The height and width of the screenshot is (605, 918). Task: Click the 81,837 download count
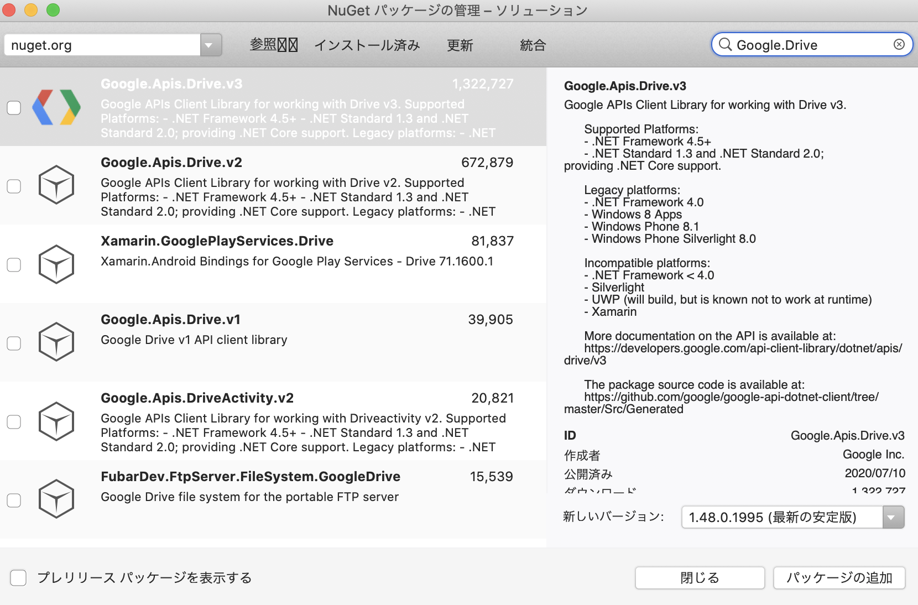[492, 241]
